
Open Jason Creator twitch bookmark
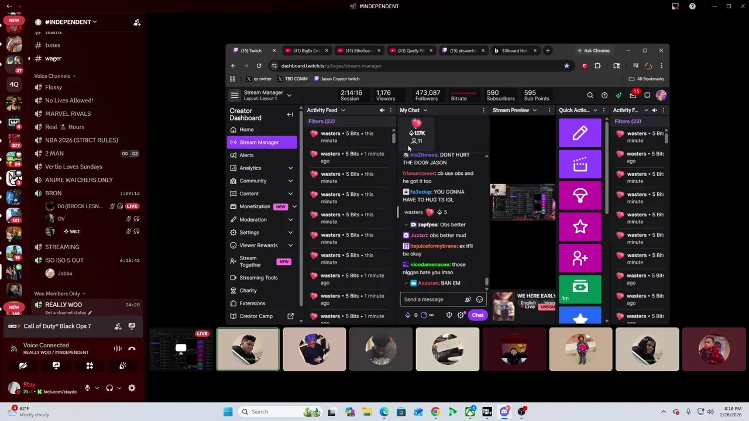336,79
